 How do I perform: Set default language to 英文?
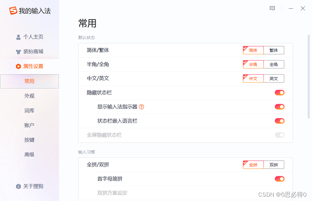click(274, 79)
